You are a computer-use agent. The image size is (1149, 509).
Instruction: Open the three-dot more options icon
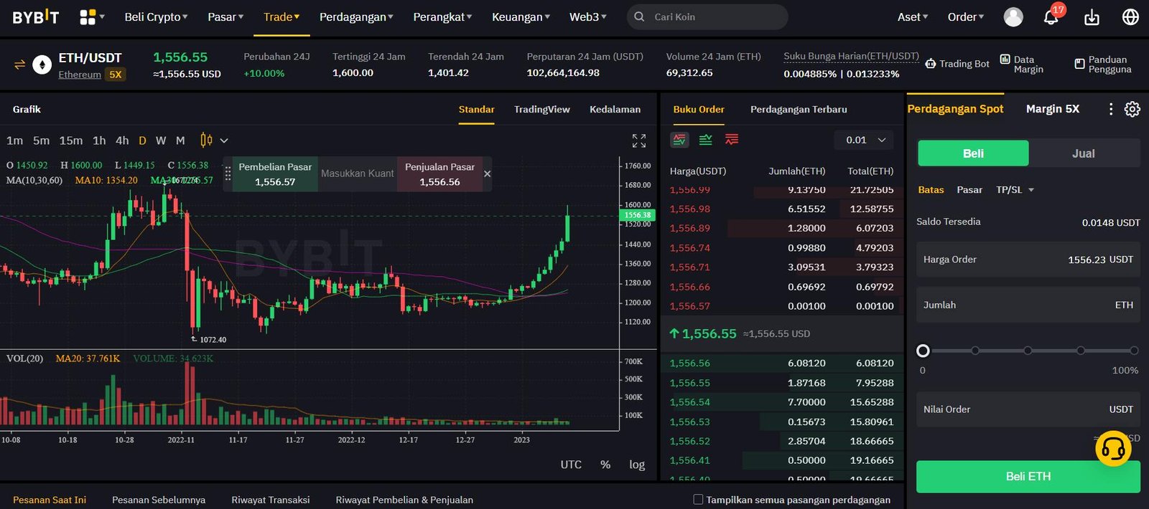[1111, 109]
